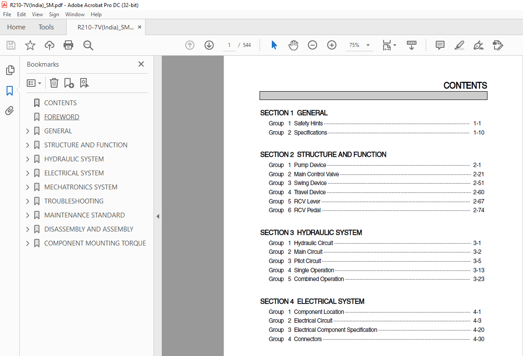
Task: Select the TROUBLESHOOTING bookmark label
Action: click(74, 201)
